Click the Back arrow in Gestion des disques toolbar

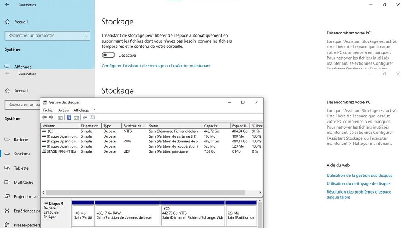tap(44, 118)
